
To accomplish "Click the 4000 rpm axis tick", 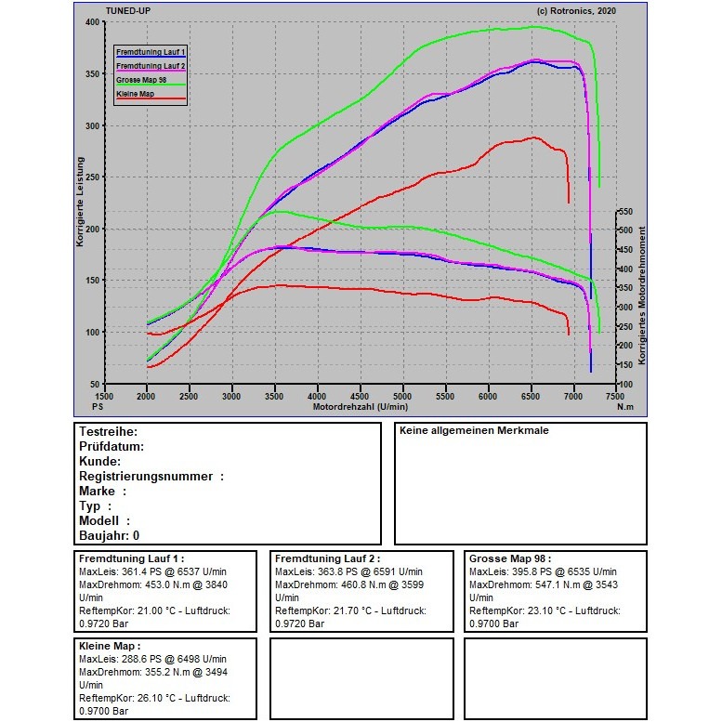I will pos(317,396).
